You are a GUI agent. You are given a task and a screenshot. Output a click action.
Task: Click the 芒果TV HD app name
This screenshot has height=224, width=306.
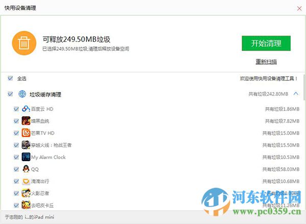43,133
